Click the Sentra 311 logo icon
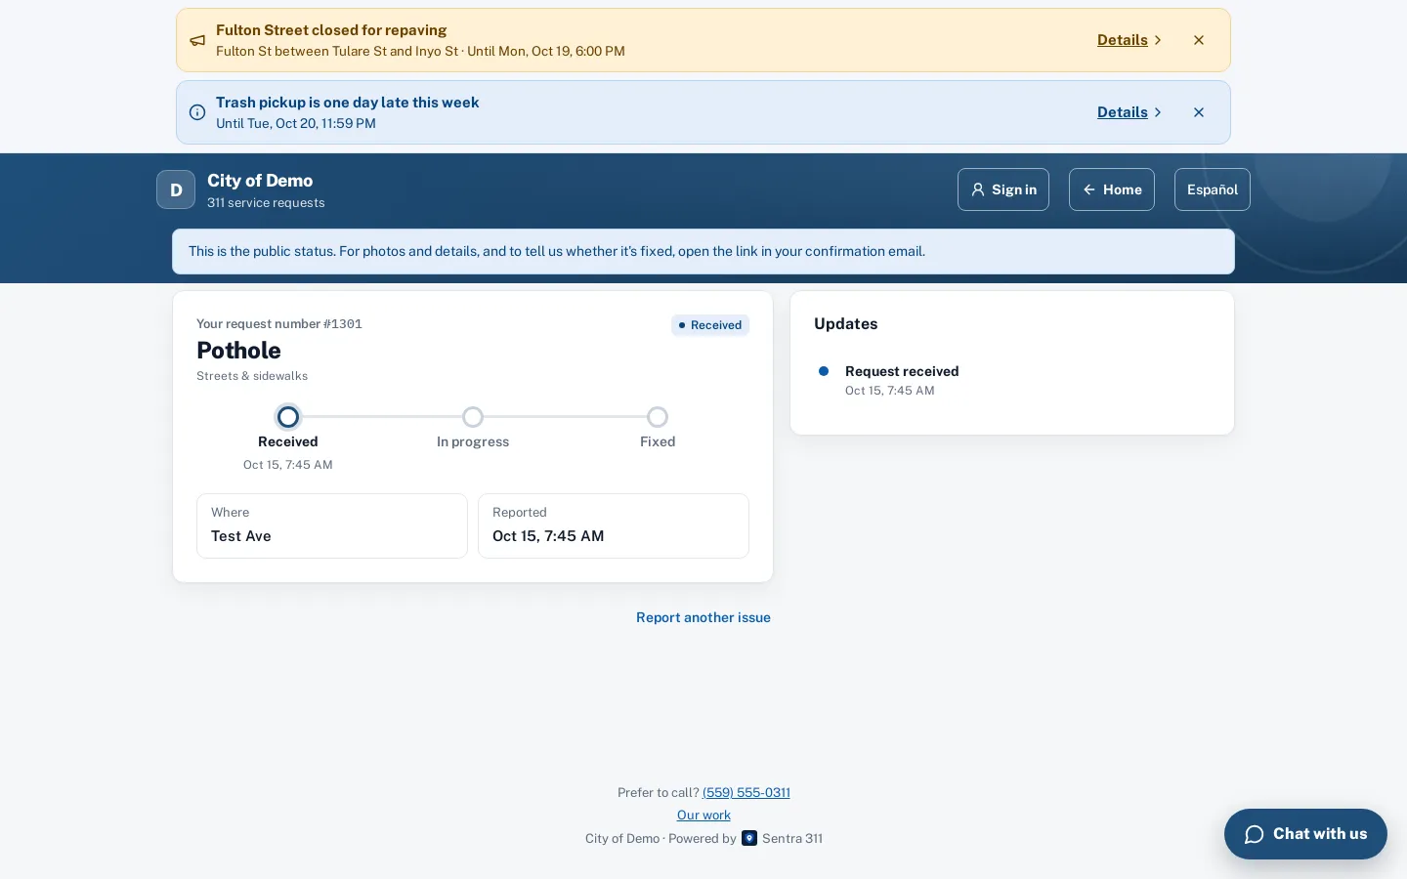 click(749, 838)
